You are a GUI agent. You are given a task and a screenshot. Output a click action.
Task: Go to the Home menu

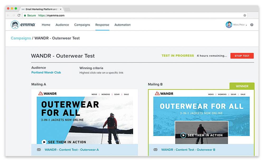pyautogui.click(x=46, y=25)
